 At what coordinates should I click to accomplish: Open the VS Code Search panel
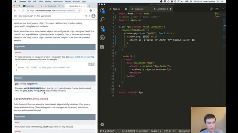[102, 19]
